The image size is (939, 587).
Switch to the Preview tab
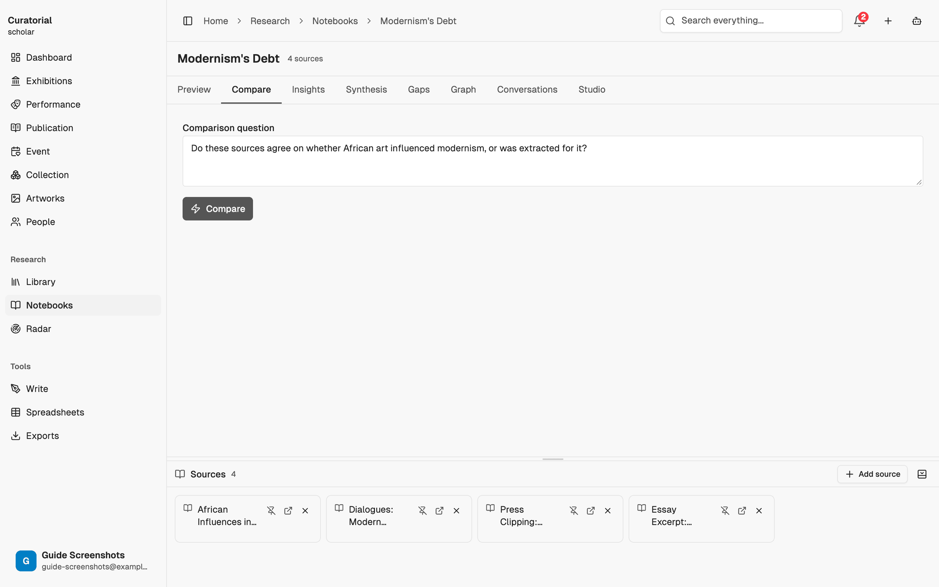point(194,89)
